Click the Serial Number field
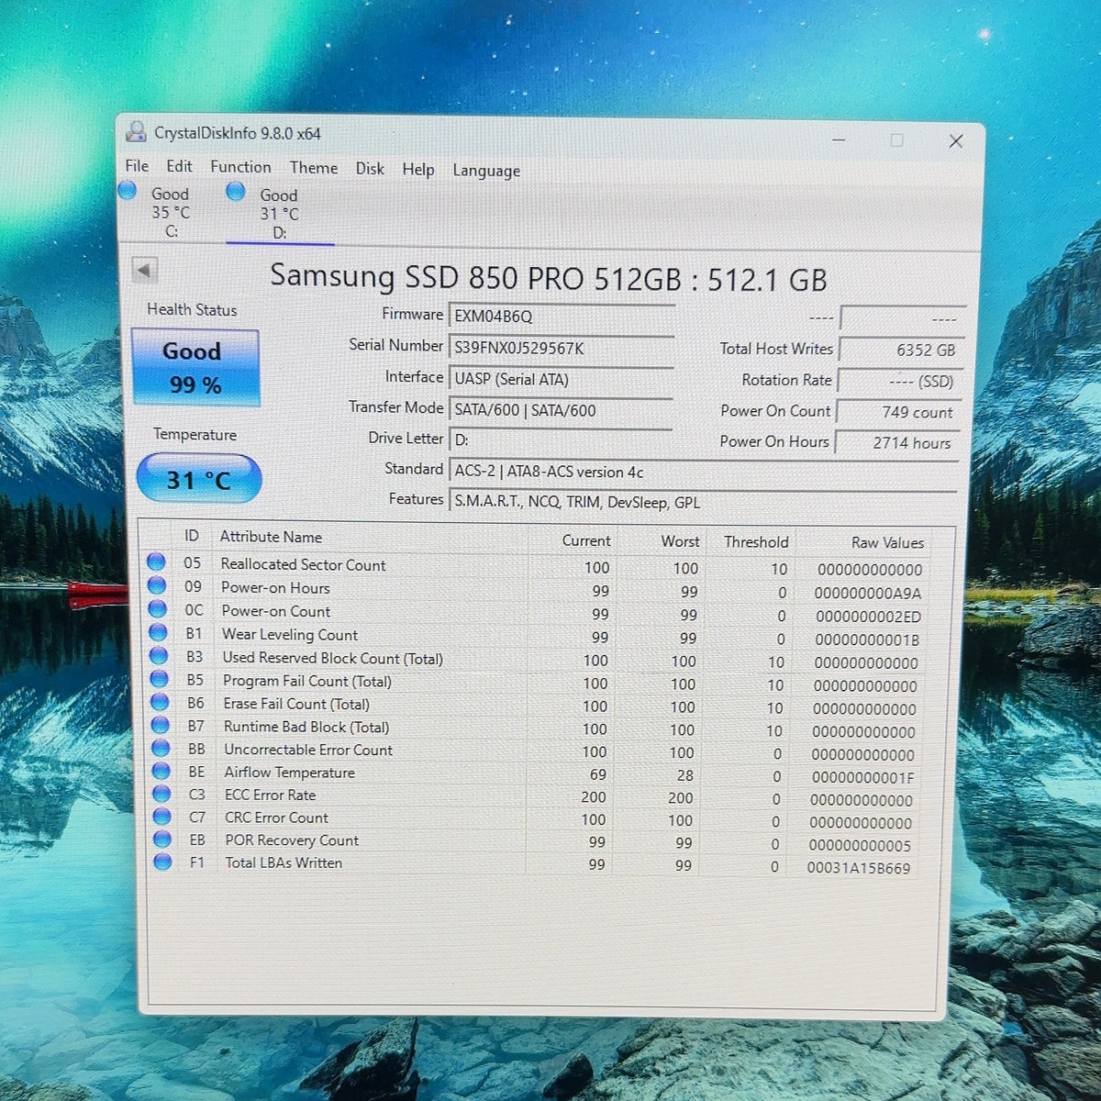 (562, 348)
